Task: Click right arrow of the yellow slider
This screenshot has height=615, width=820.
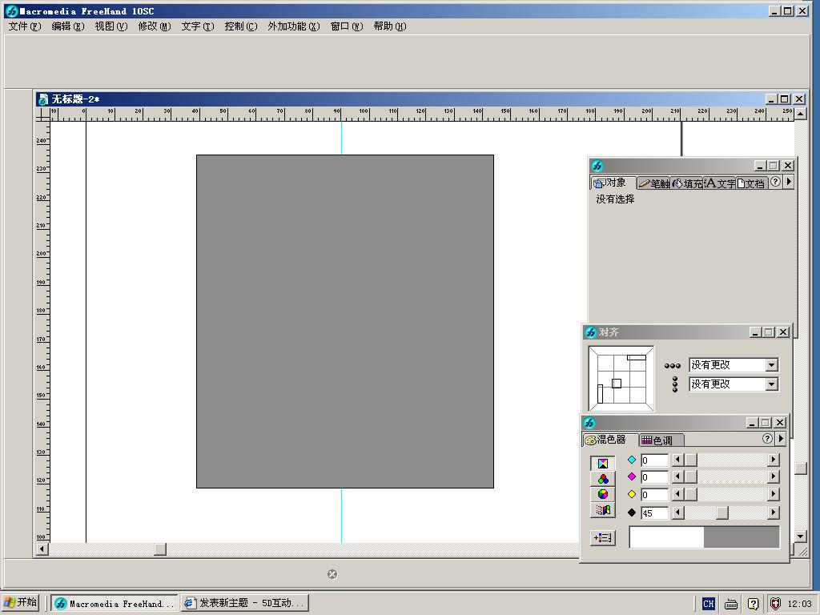Action: tap(773, 494)
